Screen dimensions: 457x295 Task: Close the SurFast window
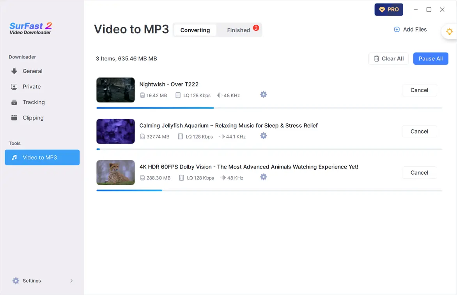pyautogui.click(x=442, y=10)
